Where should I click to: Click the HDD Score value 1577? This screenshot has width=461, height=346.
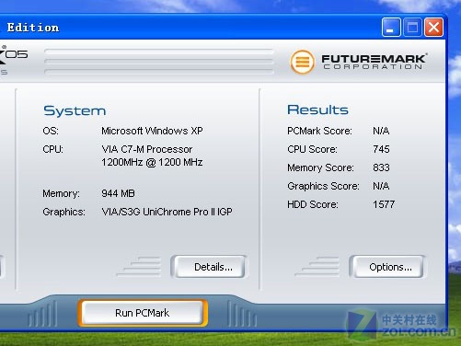[384, 204]
